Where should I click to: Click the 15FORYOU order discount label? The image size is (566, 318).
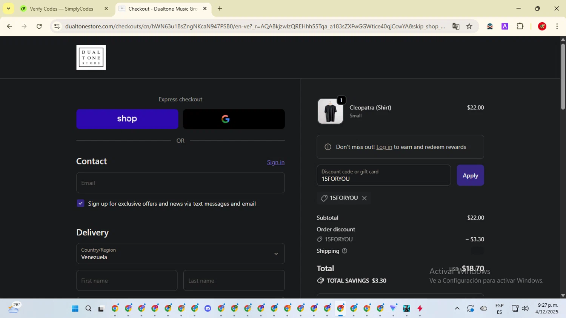(x=339, y=239)
